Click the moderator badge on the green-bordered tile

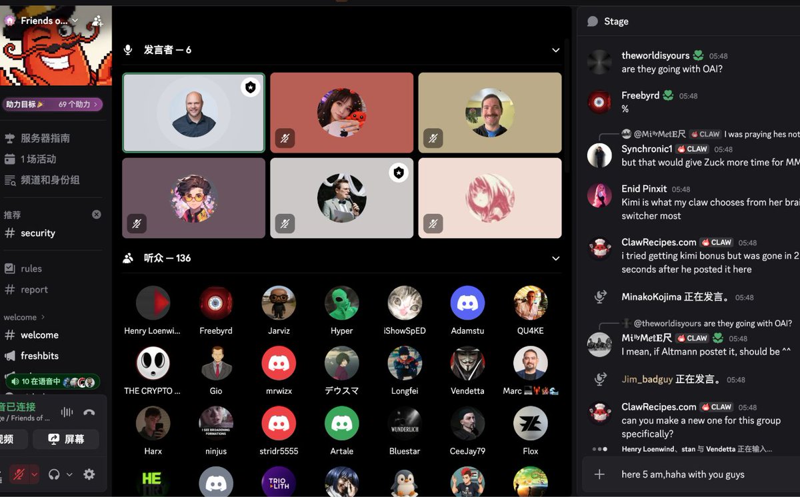pyautogui.click(x=250, y=88)
